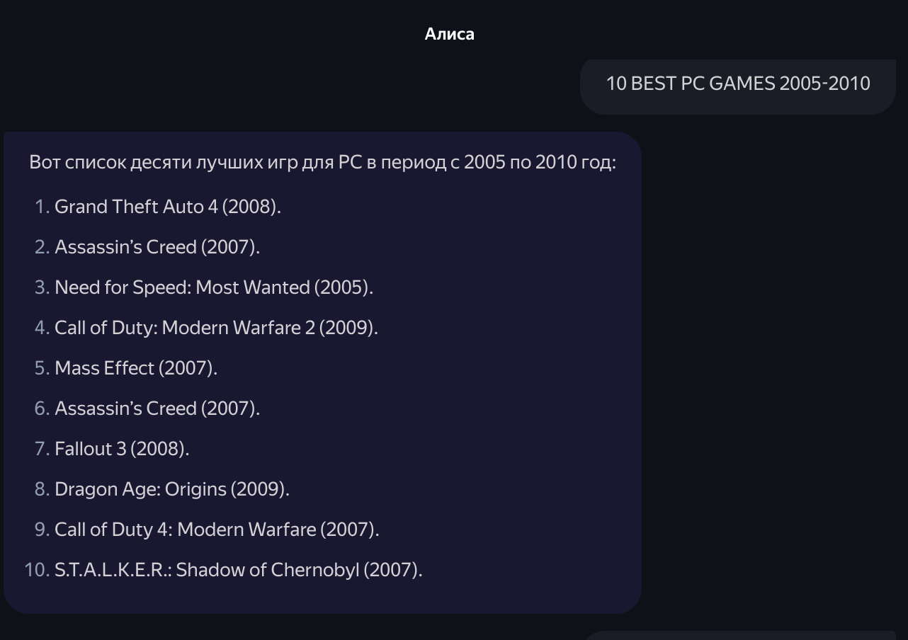Click the list number "5." marker
The image size is (908, 640).
(42, 368)
